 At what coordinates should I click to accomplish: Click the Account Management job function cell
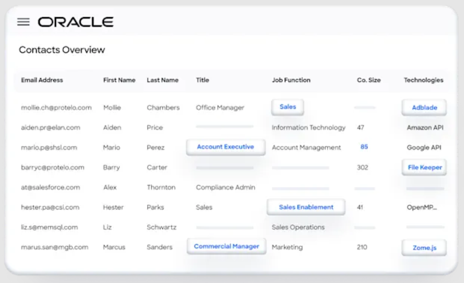(x=306, y=147)
